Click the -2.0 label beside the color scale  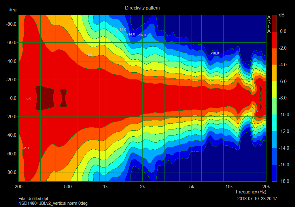(x=283, y=48)
